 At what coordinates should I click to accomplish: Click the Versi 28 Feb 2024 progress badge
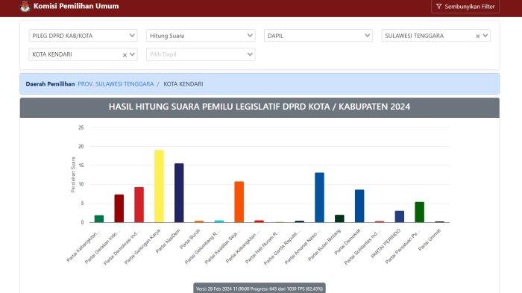[x=260, y=289]
